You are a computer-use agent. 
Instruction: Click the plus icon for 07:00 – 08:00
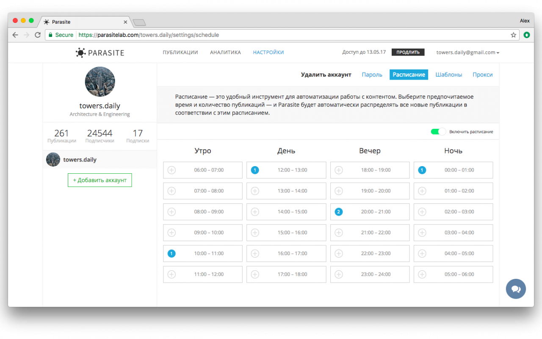coord(171,191)
